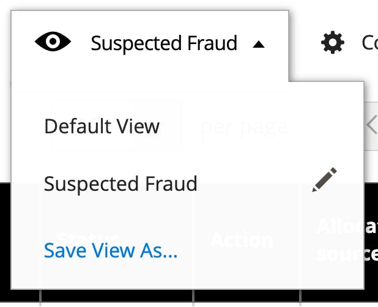
Task: Edit the Suspected Fraud view with the pencil
Action: coord(325,180)
